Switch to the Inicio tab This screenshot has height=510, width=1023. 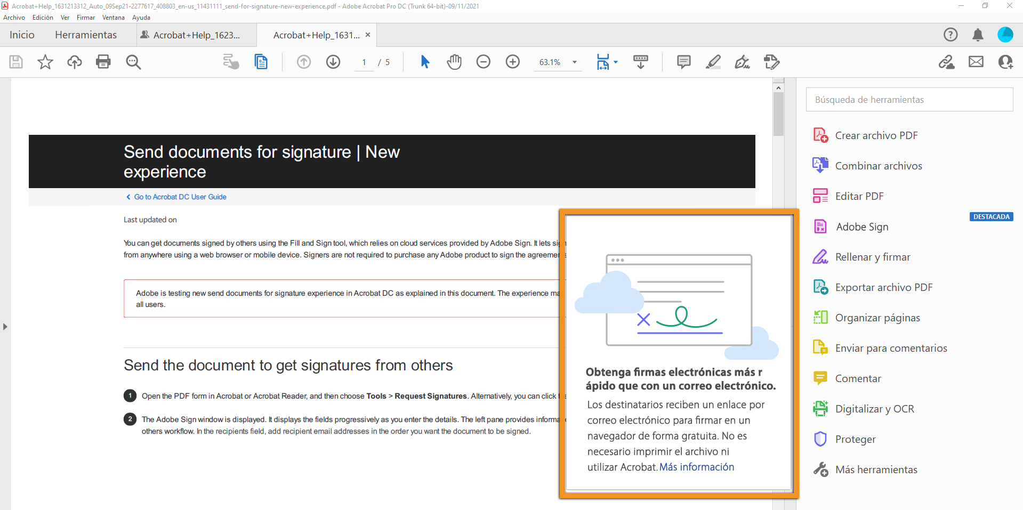pos(22,35)
